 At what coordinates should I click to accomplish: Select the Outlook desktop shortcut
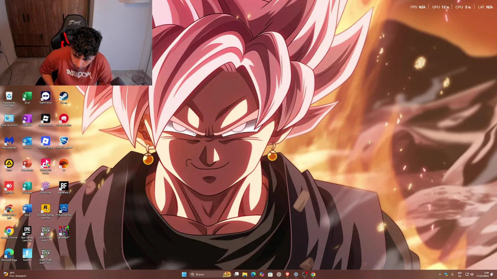tap(27, 143)
